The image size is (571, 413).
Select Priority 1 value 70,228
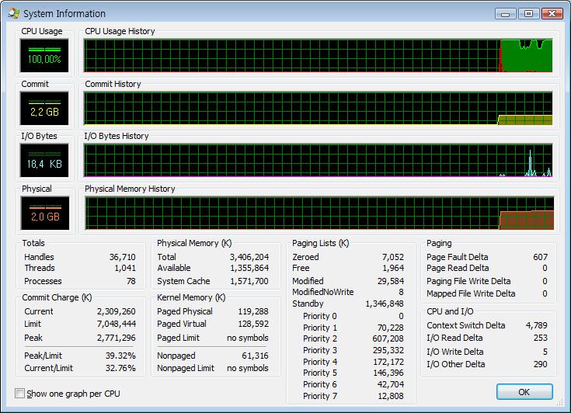(391, 328)
